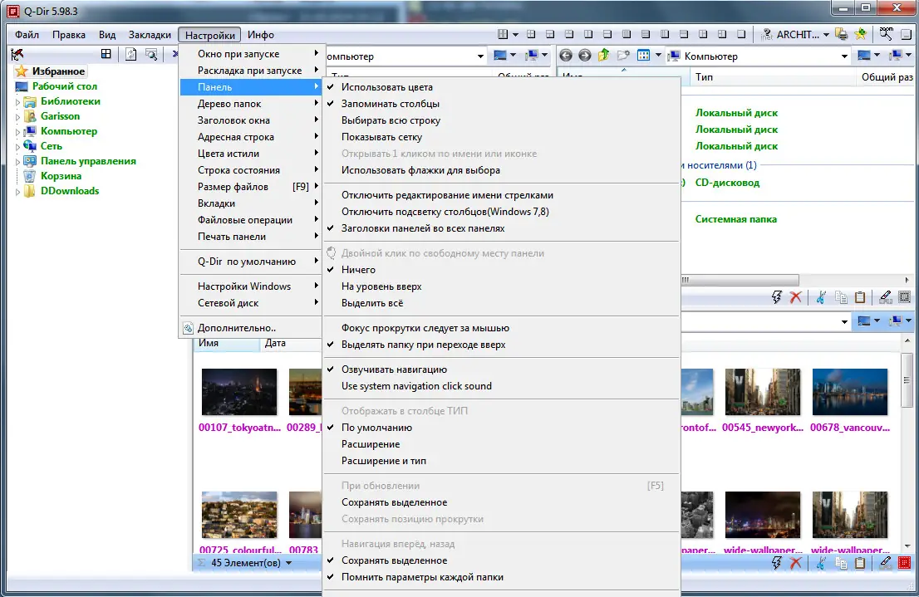
Task: Click the scissors cut icon in the upper-right pane toolbar
Action: coord(821,297)
